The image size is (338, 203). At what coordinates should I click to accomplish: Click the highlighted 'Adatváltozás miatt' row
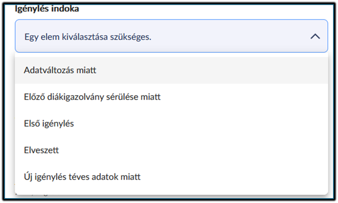click(x=171, y=70)
